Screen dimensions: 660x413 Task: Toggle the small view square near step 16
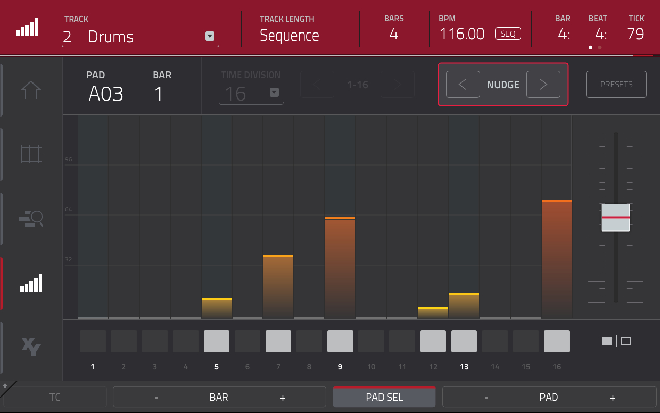606,341
